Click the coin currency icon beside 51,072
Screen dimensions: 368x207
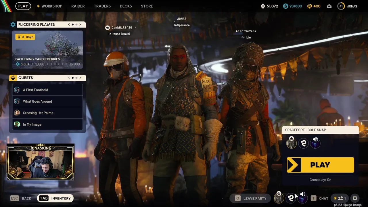point(263,6)
